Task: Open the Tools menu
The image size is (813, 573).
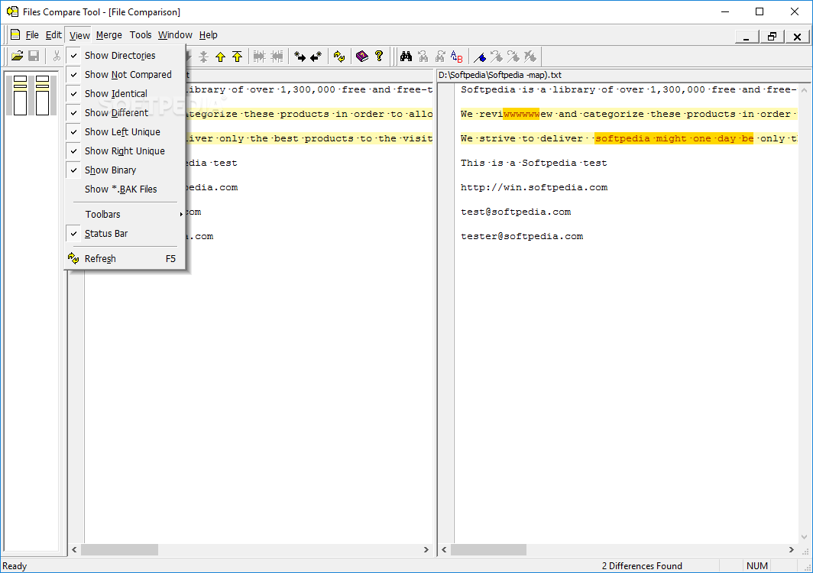Action: [x=141, y=34]
